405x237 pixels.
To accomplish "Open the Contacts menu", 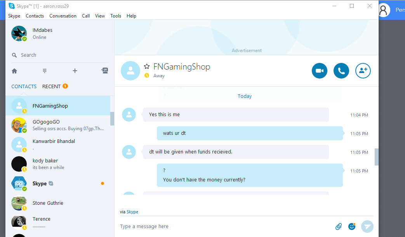I will tap(35, 16).
